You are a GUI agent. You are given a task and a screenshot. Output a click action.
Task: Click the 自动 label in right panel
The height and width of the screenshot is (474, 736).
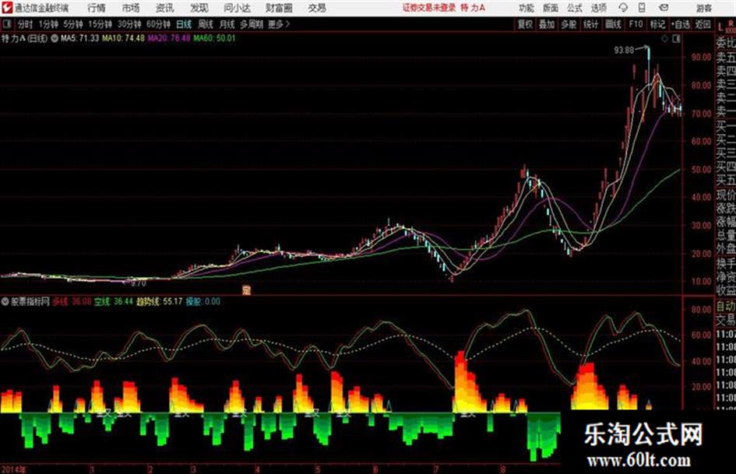pos(726,307)
